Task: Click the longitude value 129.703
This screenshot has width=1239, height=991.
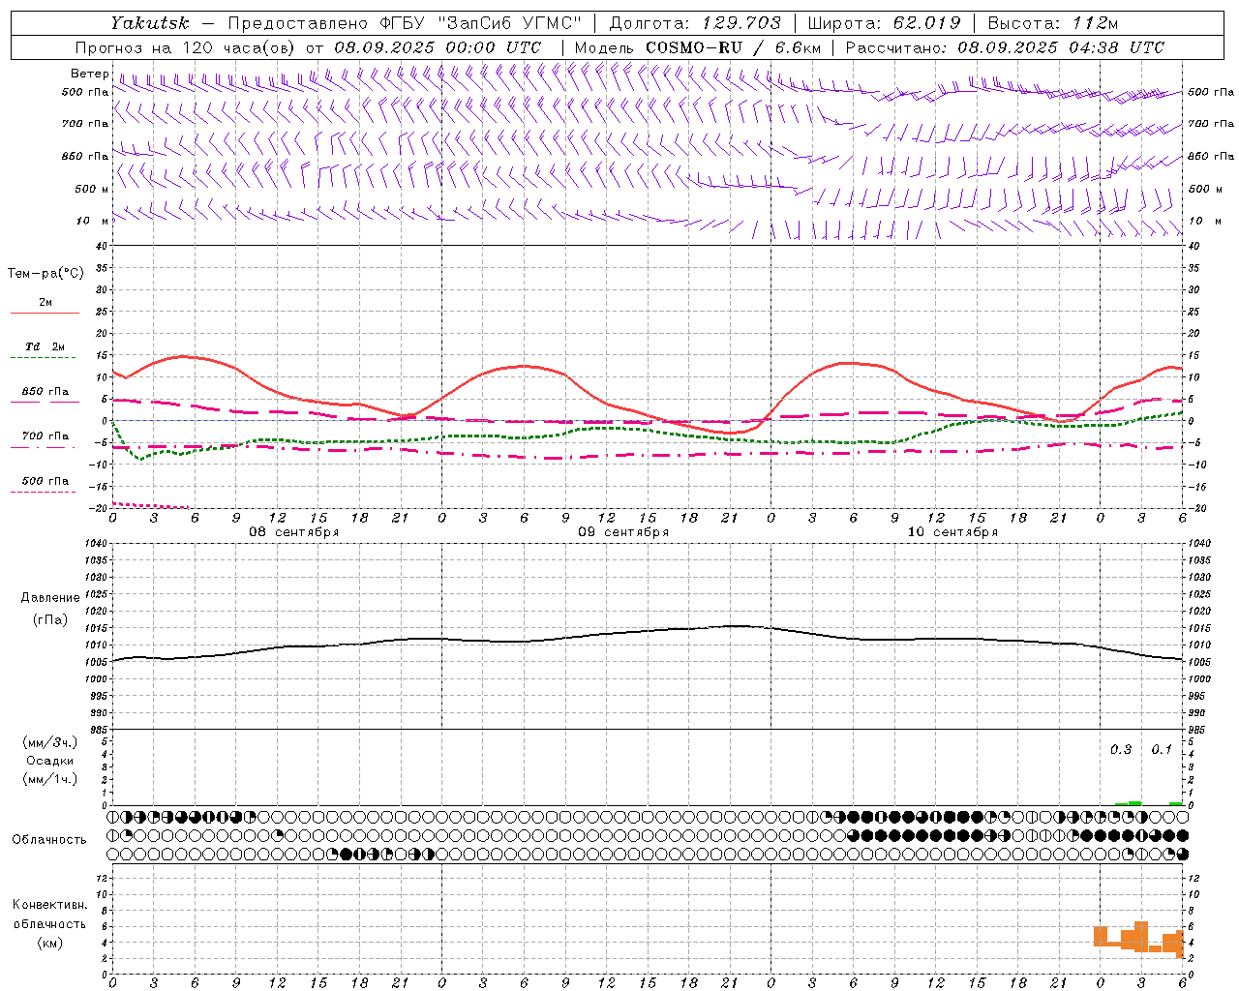Action: tap(743, 23)
